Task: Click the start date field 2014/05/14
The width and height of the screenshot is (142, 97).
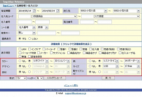Action: [x=25, y=11]
